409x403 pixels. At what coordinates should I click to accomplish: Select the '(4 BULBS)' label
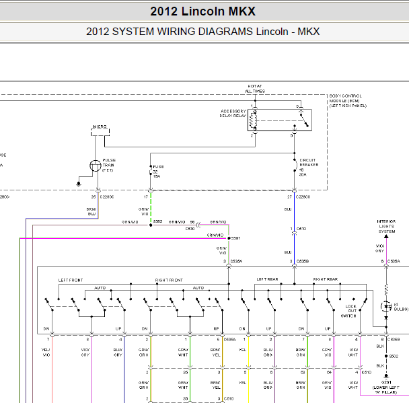pos(401,307)
